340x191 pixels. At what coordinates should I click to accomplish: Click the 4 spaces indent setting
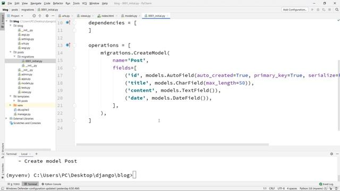click(292, 188)
